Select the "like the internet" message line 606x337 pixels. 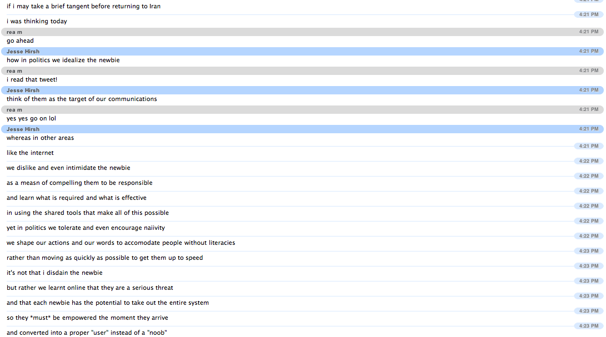point(30,153)
